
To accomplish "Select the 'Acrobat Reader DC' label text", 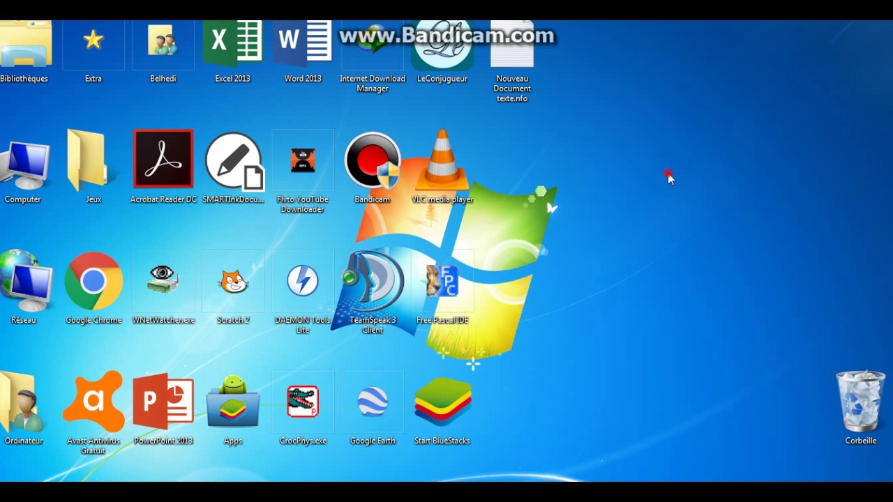I will click(163, 199).
